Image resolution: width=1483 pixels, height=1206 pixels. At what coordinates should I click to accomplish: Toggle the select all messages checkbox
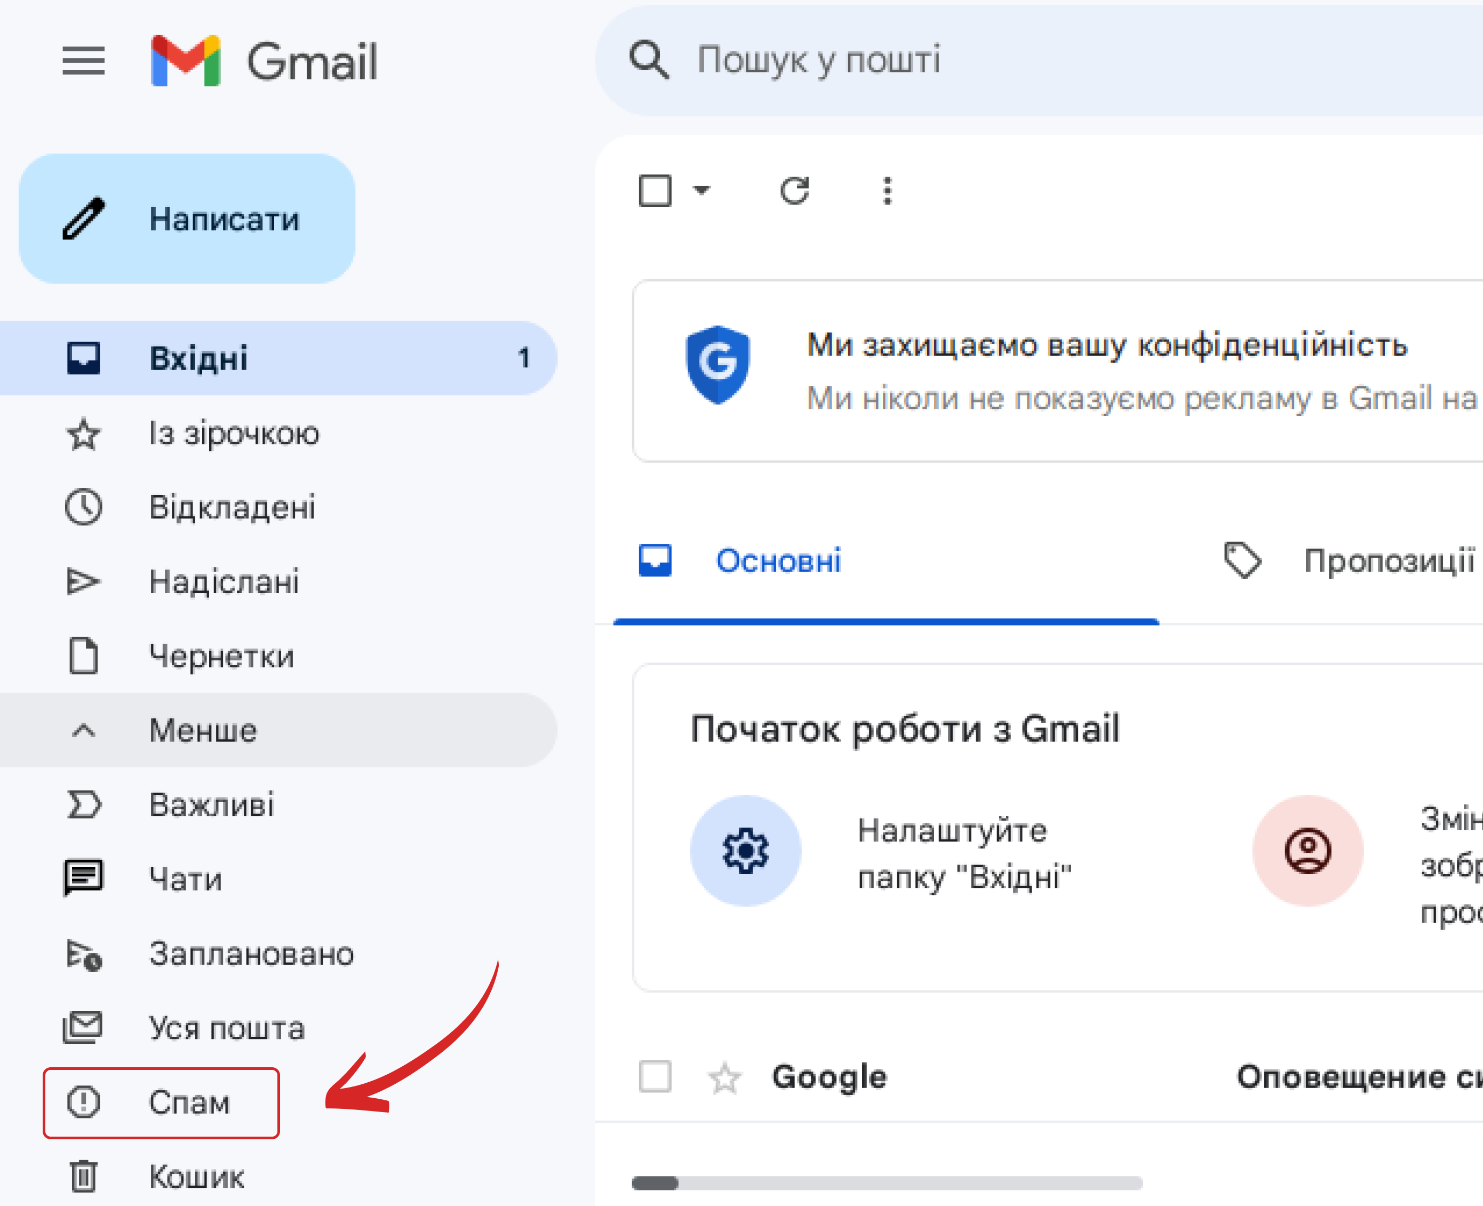tap(655, 191)
